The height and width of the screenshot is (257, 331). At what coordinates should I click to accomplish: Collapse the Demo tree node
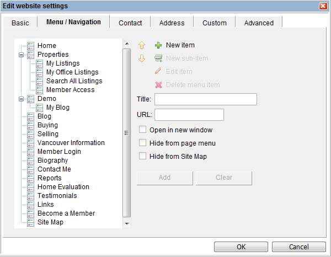pyautogui.click(x=21, y=99)
